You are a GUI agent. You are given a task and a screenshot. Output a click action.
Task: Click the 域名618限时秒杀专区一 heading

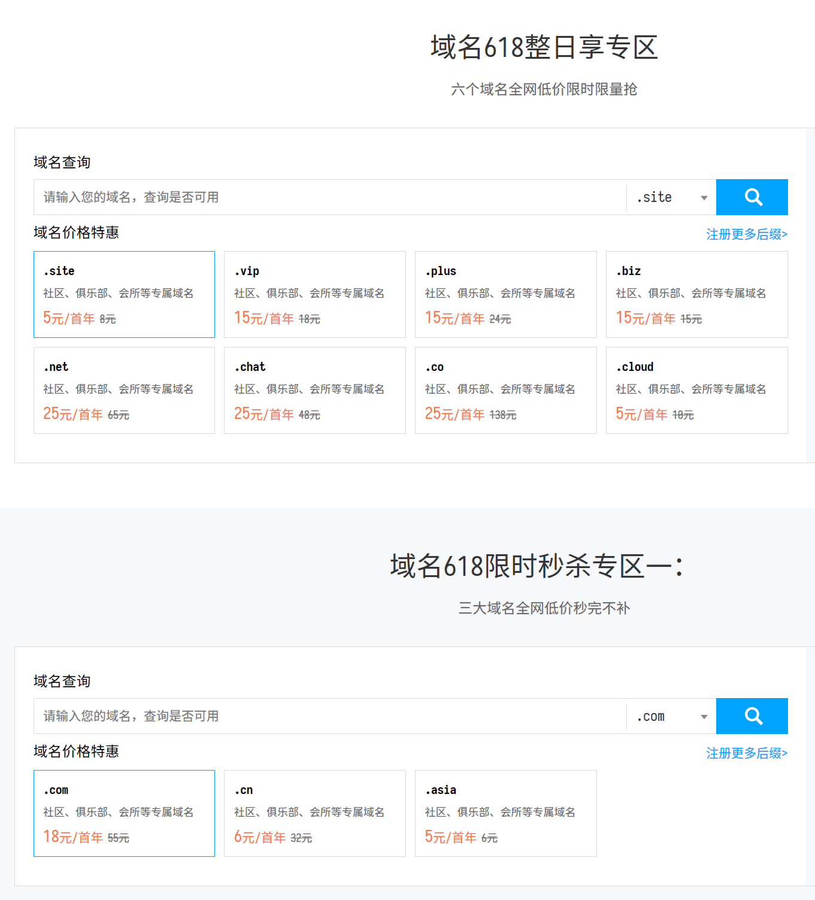537,566
